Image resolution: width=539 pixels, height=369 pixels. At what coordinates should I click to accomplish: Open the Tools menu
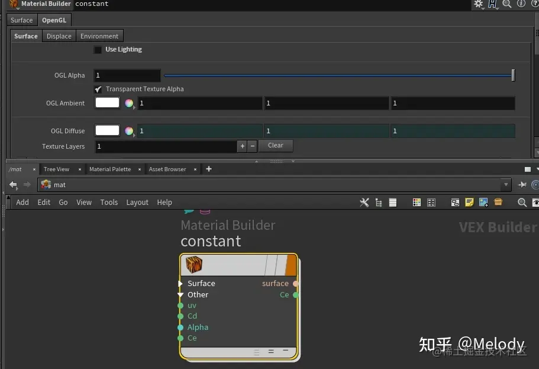coord(109,203)
